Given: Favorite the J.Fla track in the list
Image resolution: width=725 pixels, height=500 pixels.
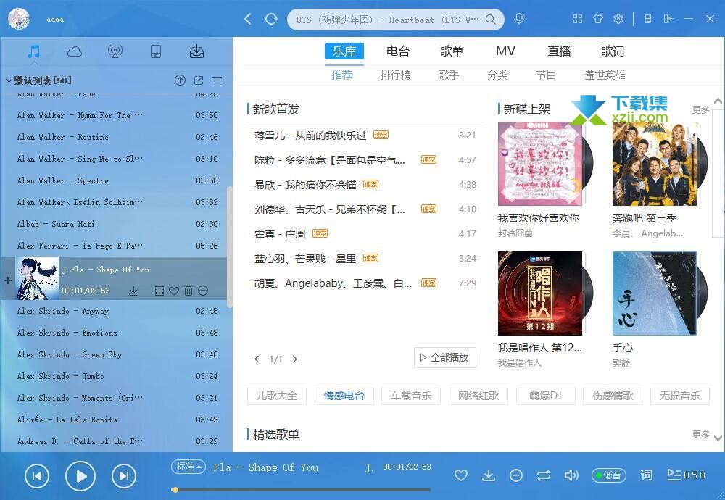Looking at the screenshot, I should (x=174, y=291).
